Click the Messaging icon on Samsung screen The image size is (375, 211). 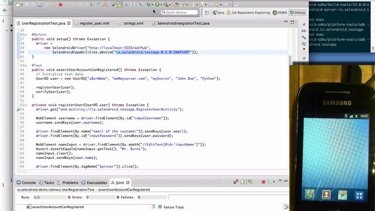(x=342, y=195)
